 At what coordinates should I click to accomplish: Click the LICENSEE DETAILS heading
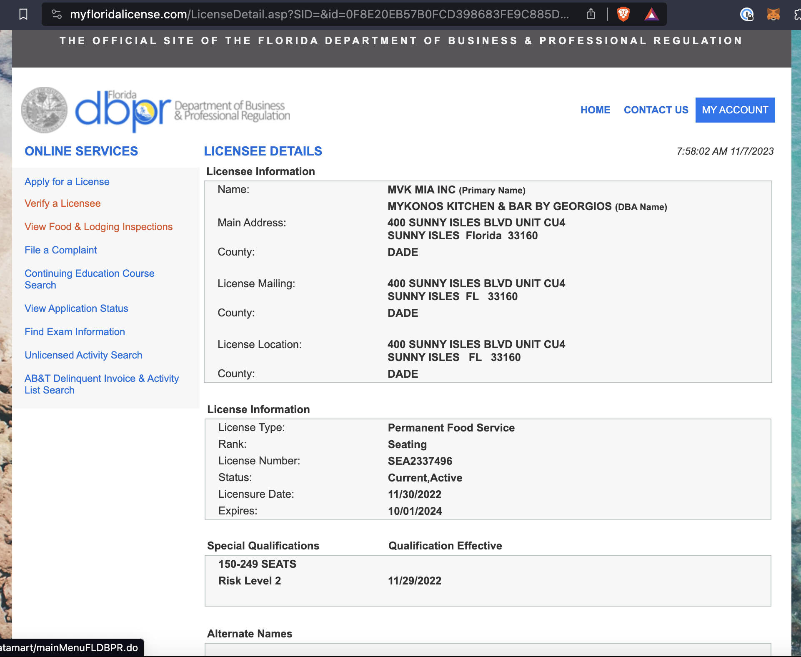pyautogui.click(x=263, y=151)
